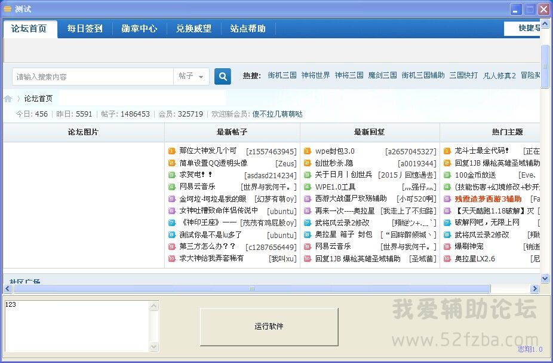Switch to the 每日签到 tab
Screen dimensions: 553x363
click(85, 29)
